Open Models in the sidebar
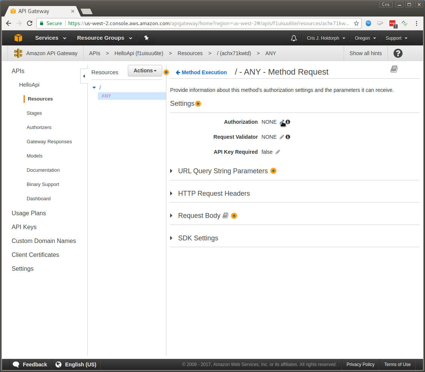Viewport: 425px width, 372px height. click(34, 156)
